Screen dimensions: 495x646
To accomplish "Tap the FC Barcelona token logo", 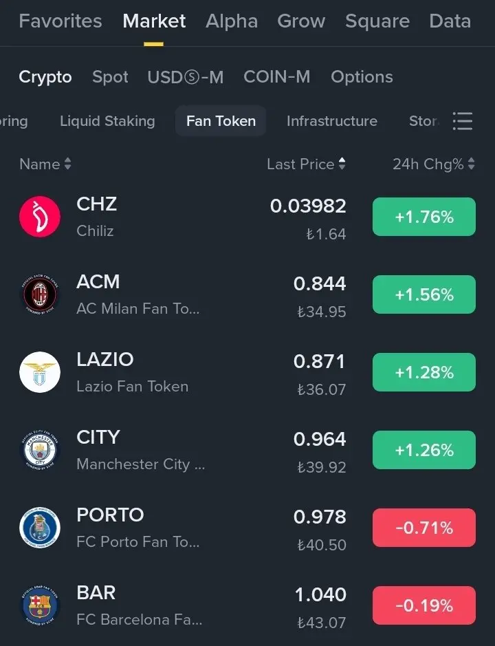I will pyautogui.click(x=40, y=605).
